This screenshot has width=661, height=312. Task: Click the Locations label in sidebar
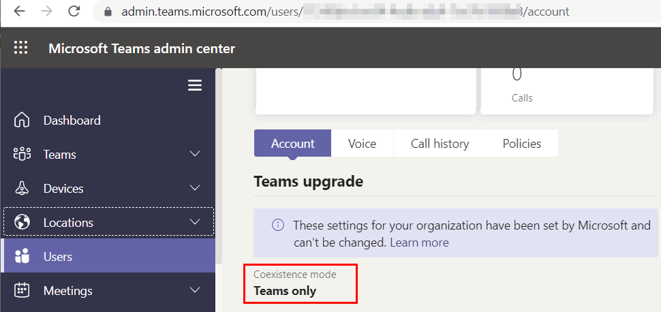point(68,222)
